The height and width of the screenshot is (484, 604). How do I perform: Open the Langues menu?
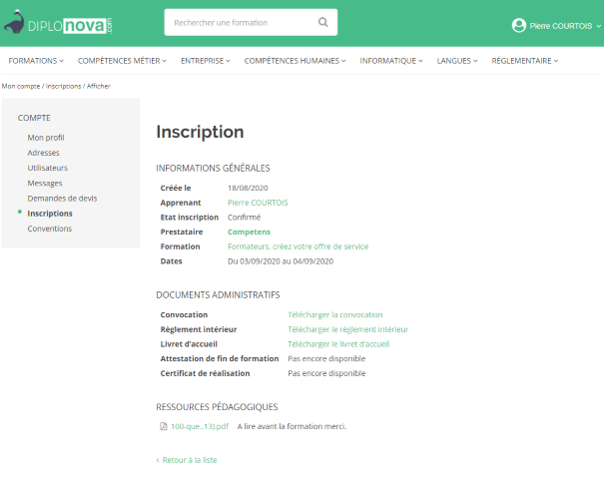click(x=458, y=61)
